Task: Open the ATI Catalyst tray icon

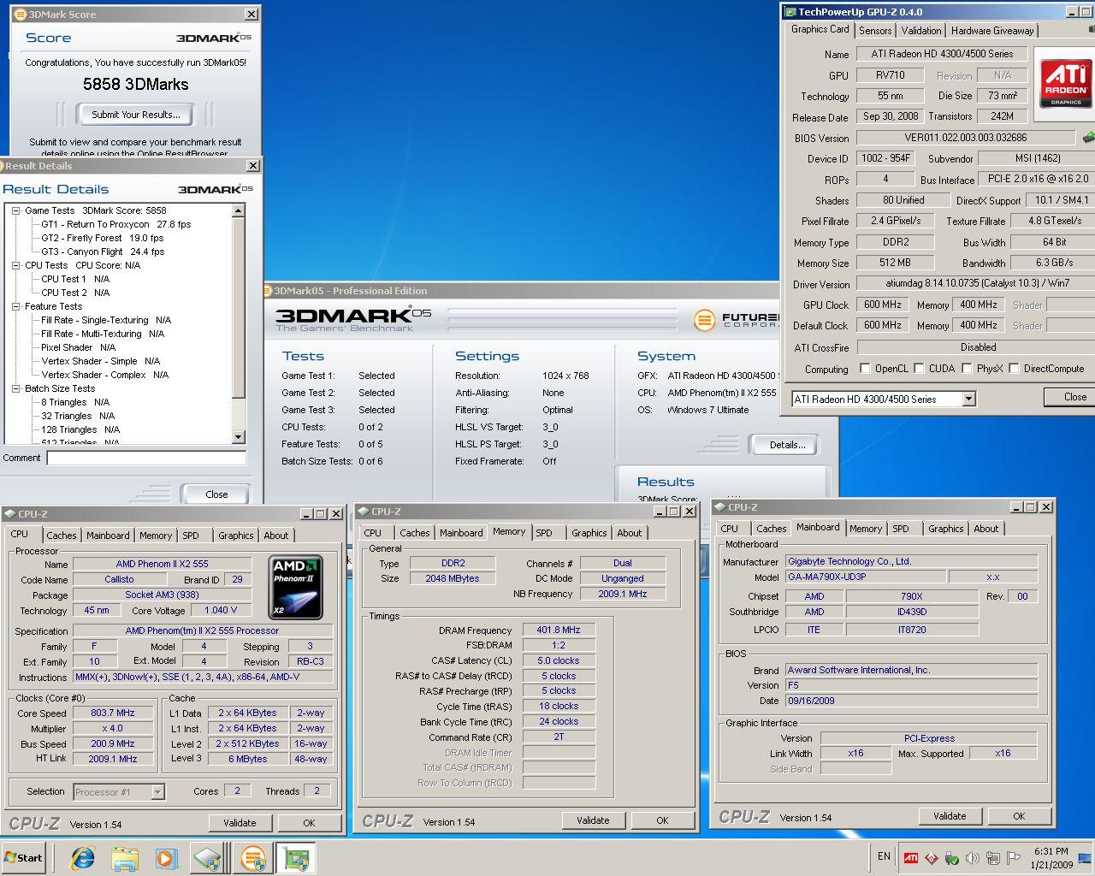Action: click(911, 857)
